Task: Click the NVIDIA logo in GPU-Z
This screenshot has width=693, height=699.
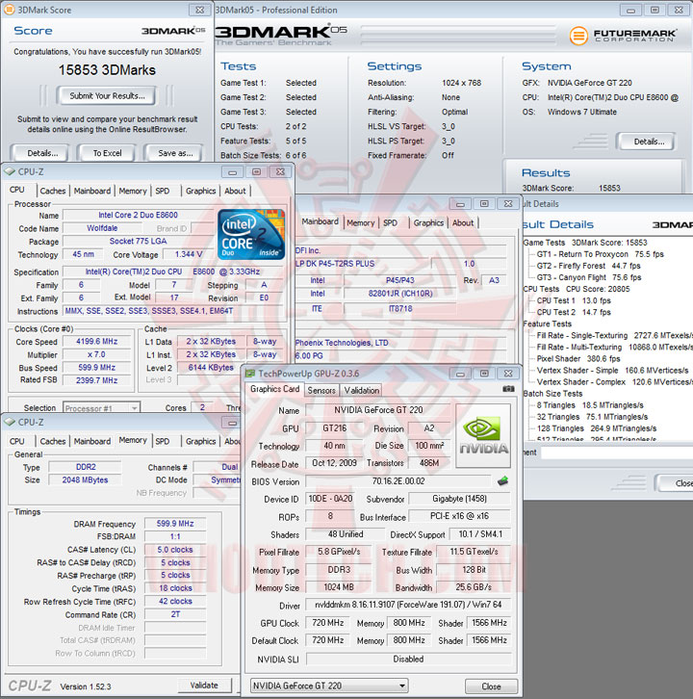Action: [x=483, y=435]
